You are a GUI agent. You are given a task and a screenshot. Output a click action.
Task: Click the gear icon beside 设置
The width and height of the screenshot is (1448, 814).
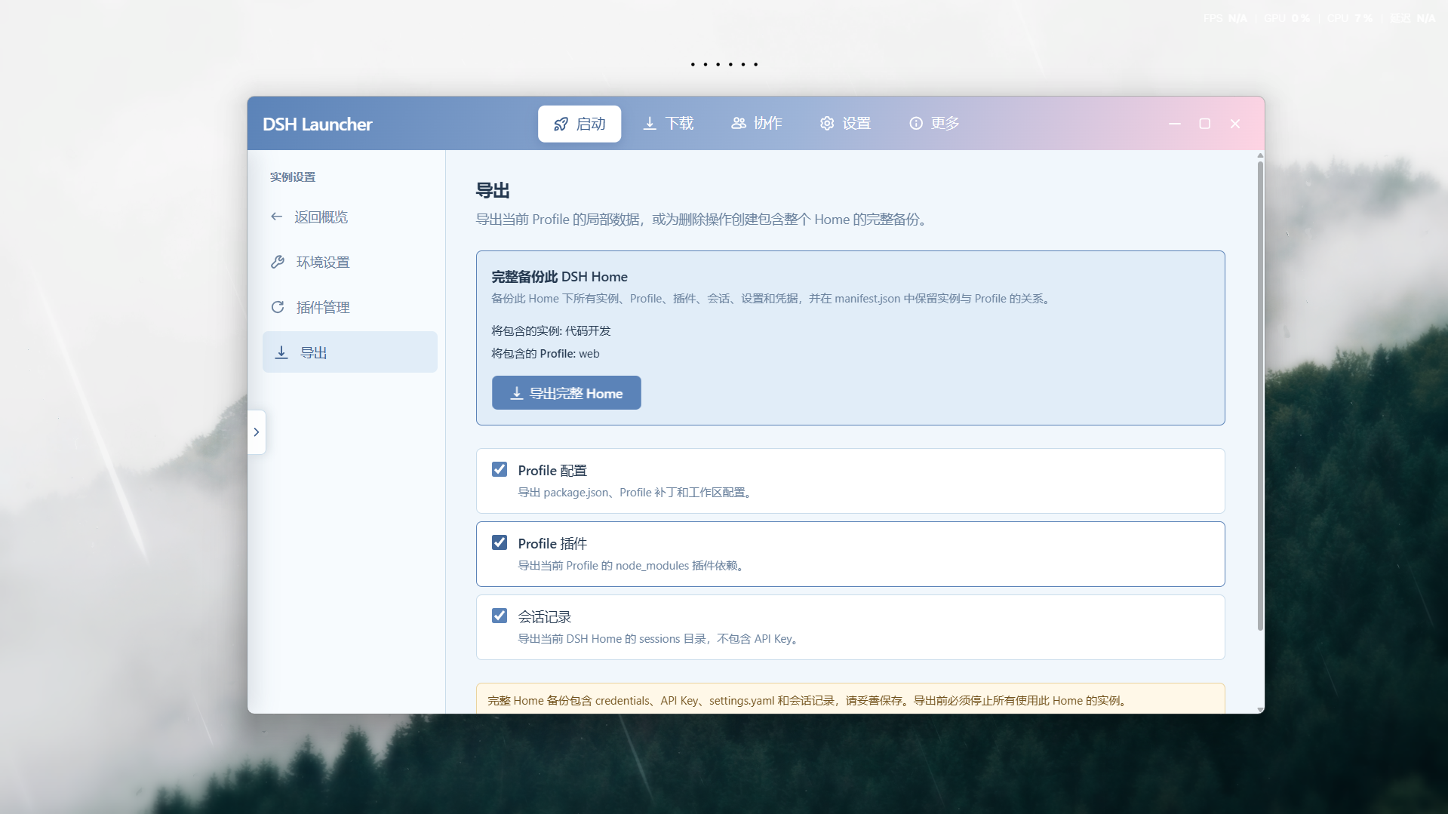point(827,123)
